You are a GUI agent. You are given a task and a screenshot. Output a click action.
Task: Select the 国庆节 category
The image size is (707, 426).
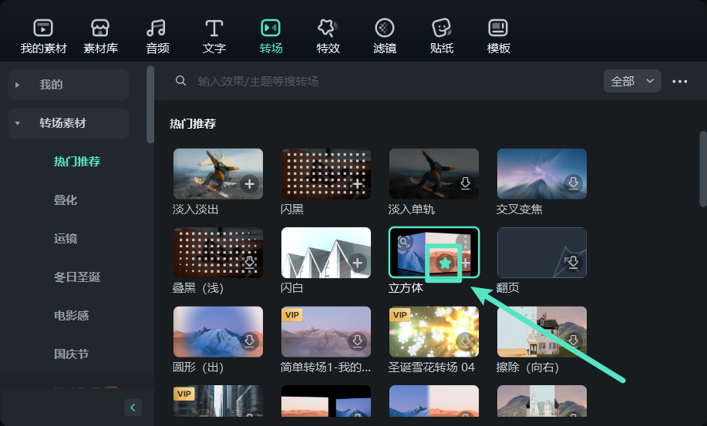(71, 354)
